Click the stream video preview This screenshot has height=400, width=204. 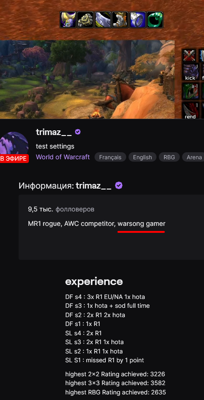87,79
